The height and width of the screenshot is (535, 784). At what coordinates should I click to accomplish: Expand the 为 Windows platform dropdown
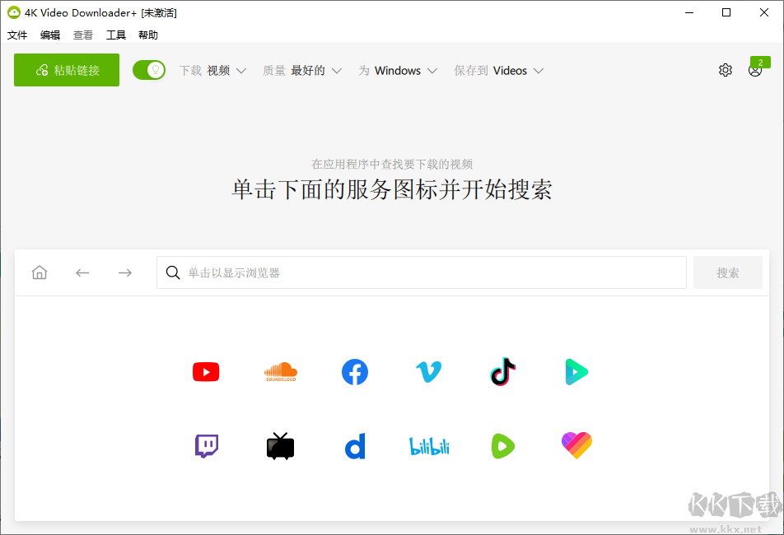398,71
